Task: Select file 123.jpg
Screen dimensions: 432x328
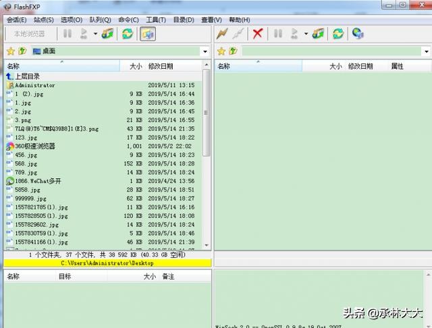Action: [103, 138]
